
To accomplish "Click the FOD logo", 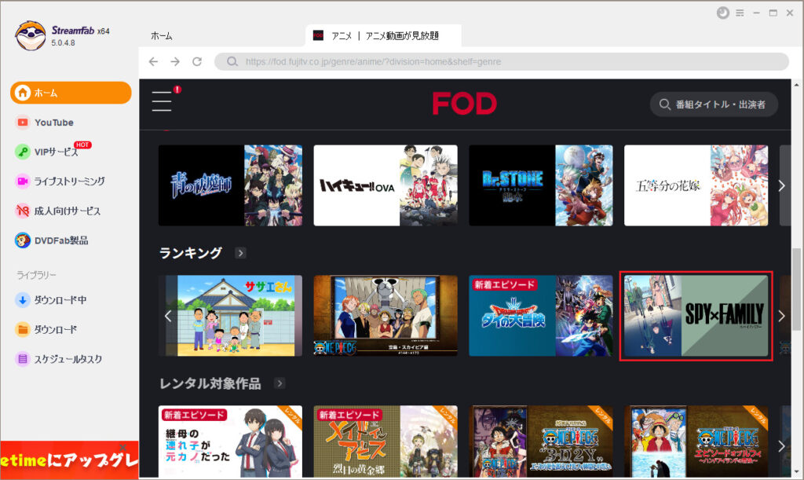I will [465, 104].
